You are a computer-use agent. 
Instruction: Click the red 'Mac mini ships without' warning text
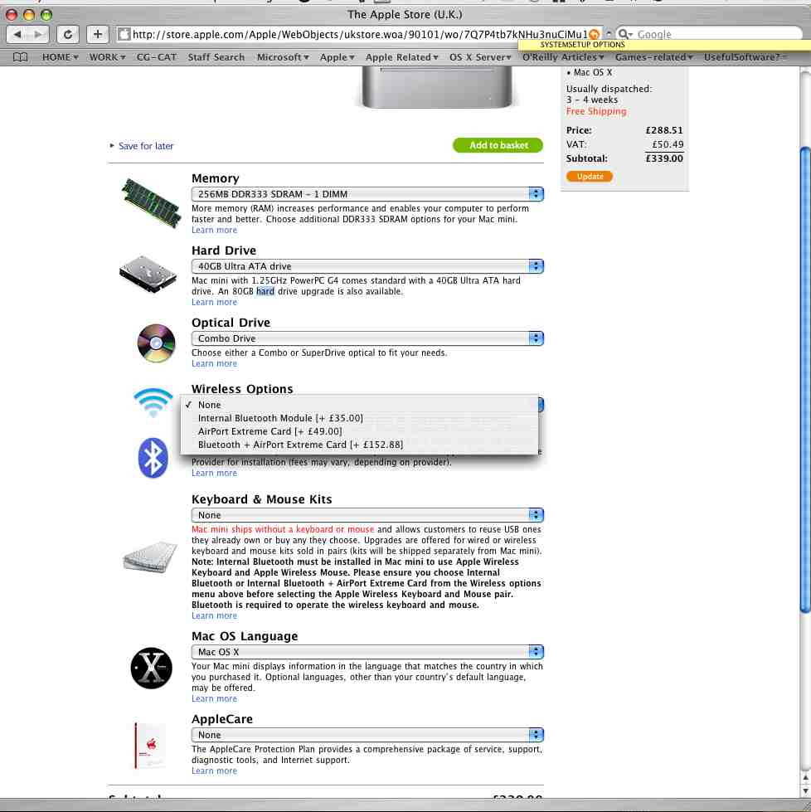(283, 529)
